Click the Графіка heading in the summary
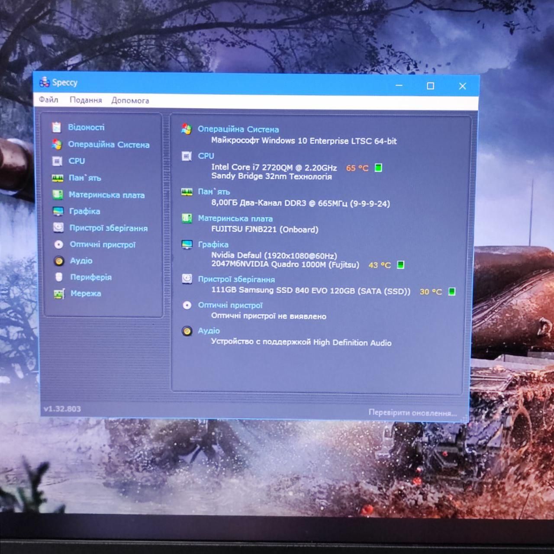This screenshot has height=554, width=554. 213,245
